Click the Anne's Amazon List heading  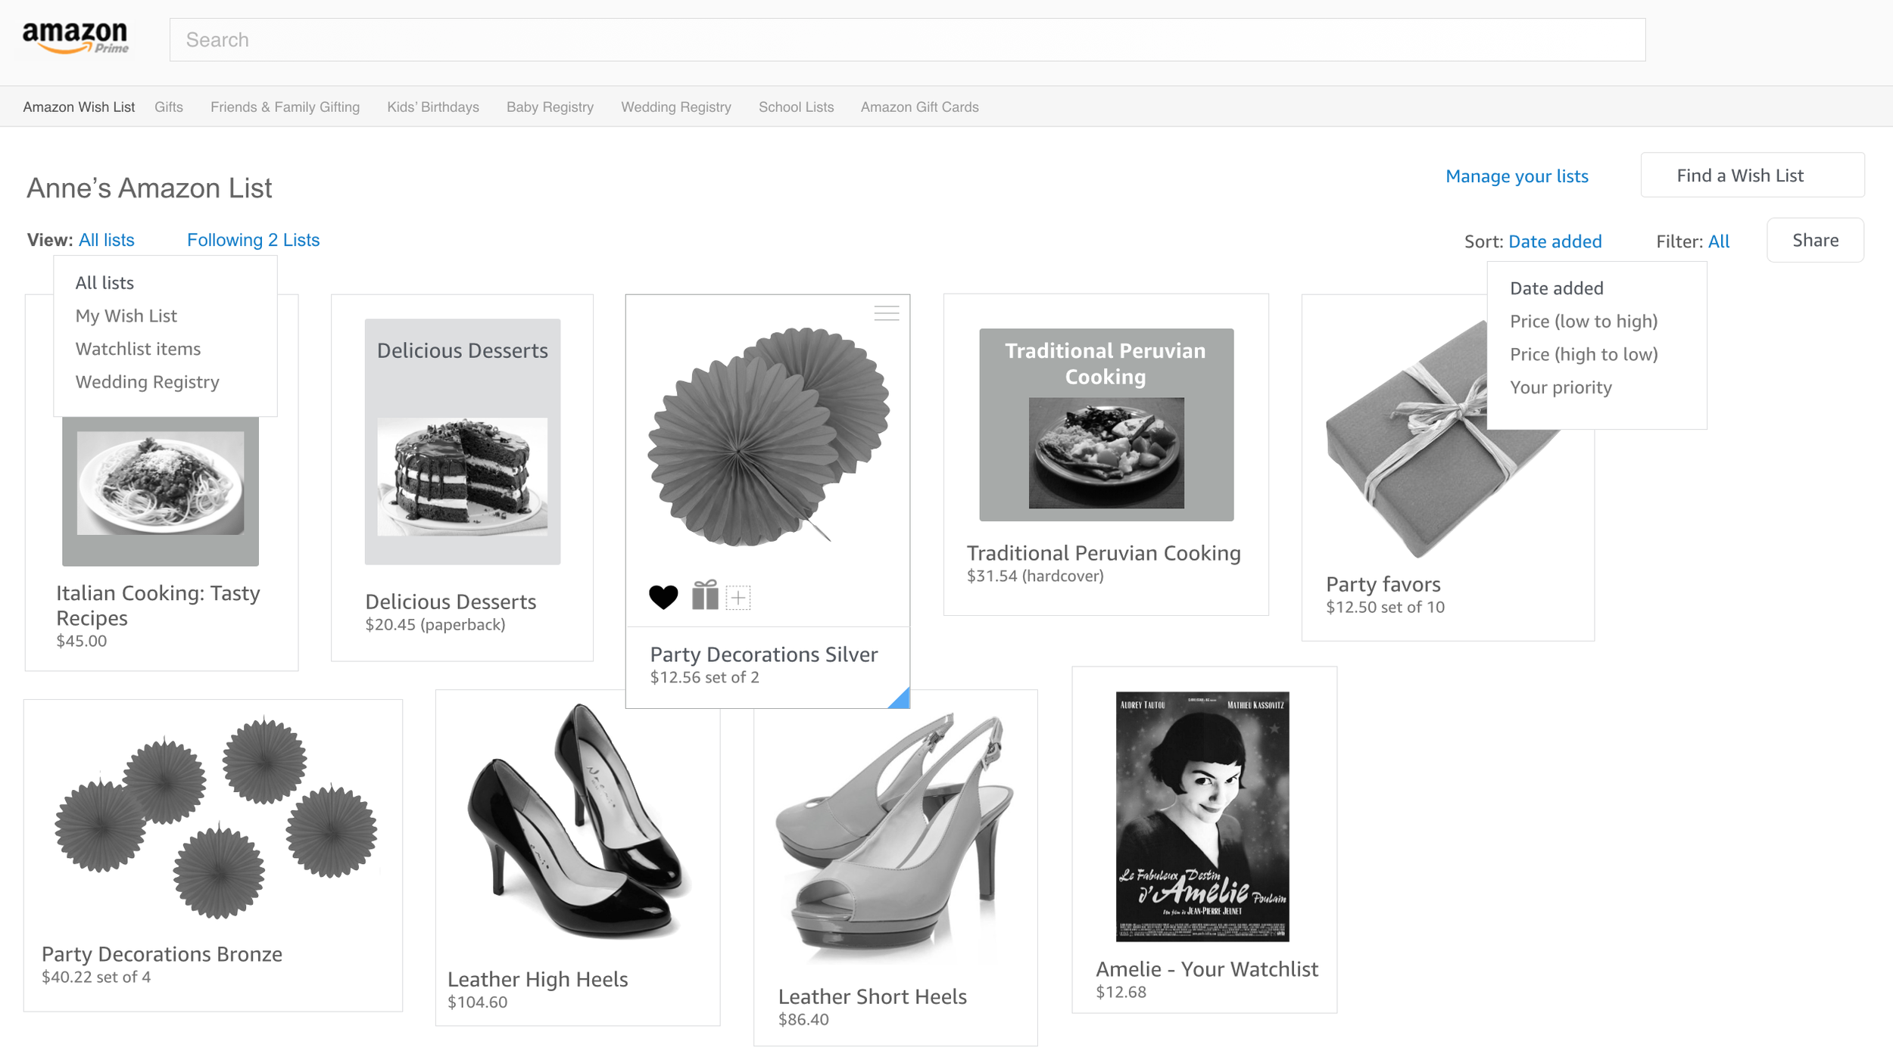click(149, 188)
